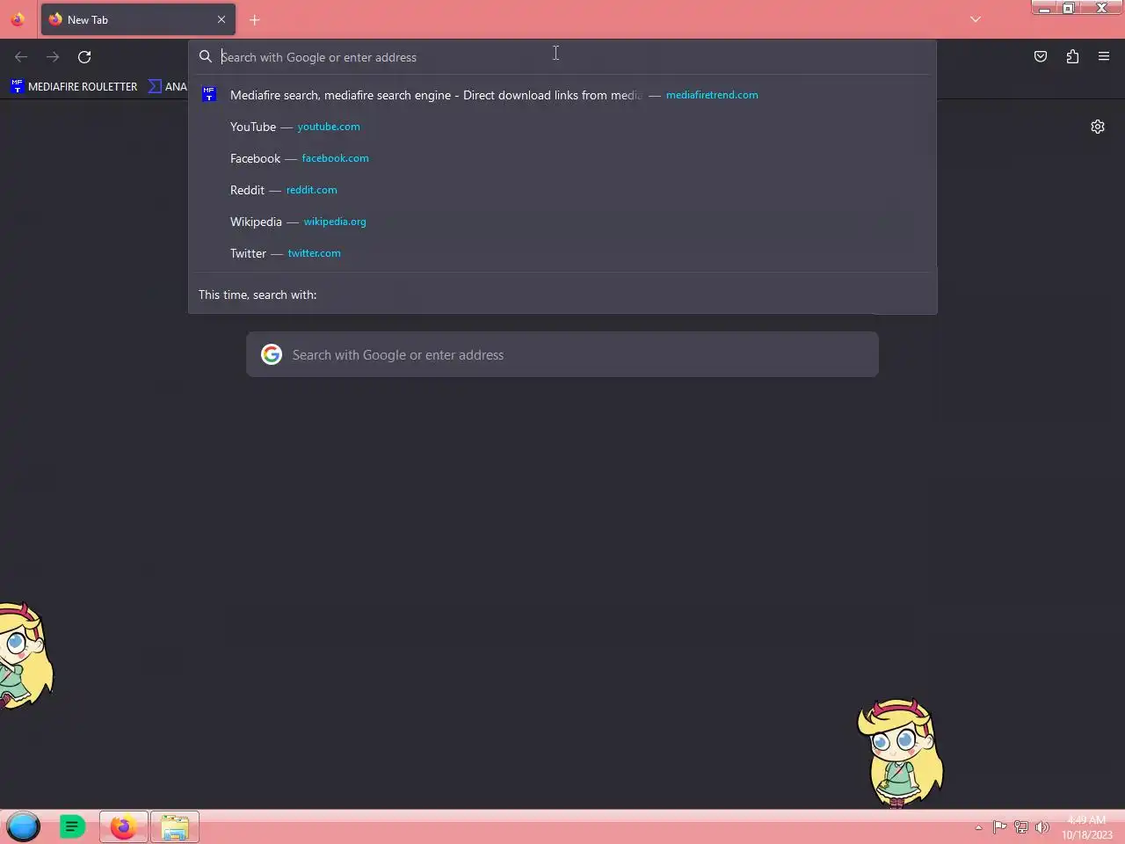Image resolution: width=1125 pixels, height=844 pixels.
Task: Click the Forward navigation arrow
Action: coord(53,57)
